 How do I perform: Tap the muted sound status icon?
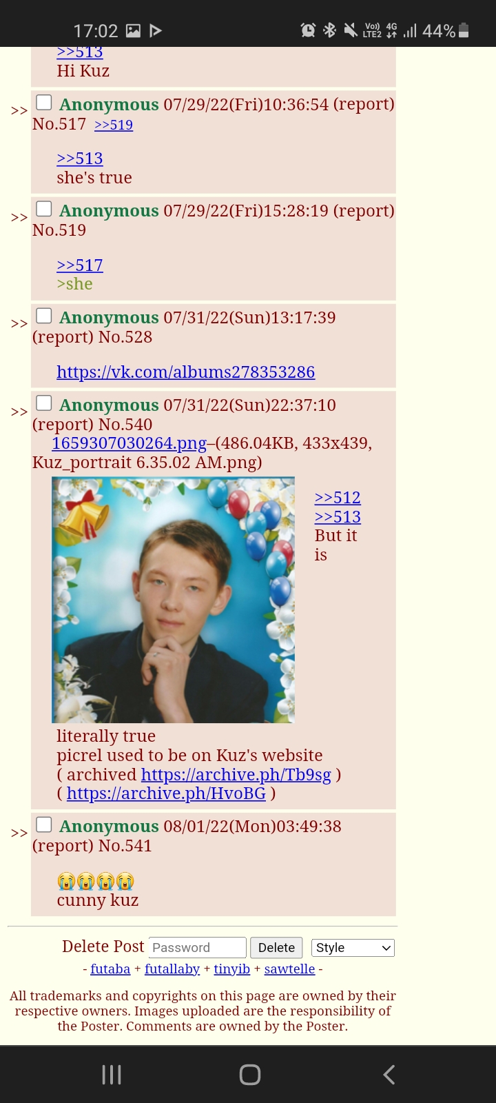[351, 30]
